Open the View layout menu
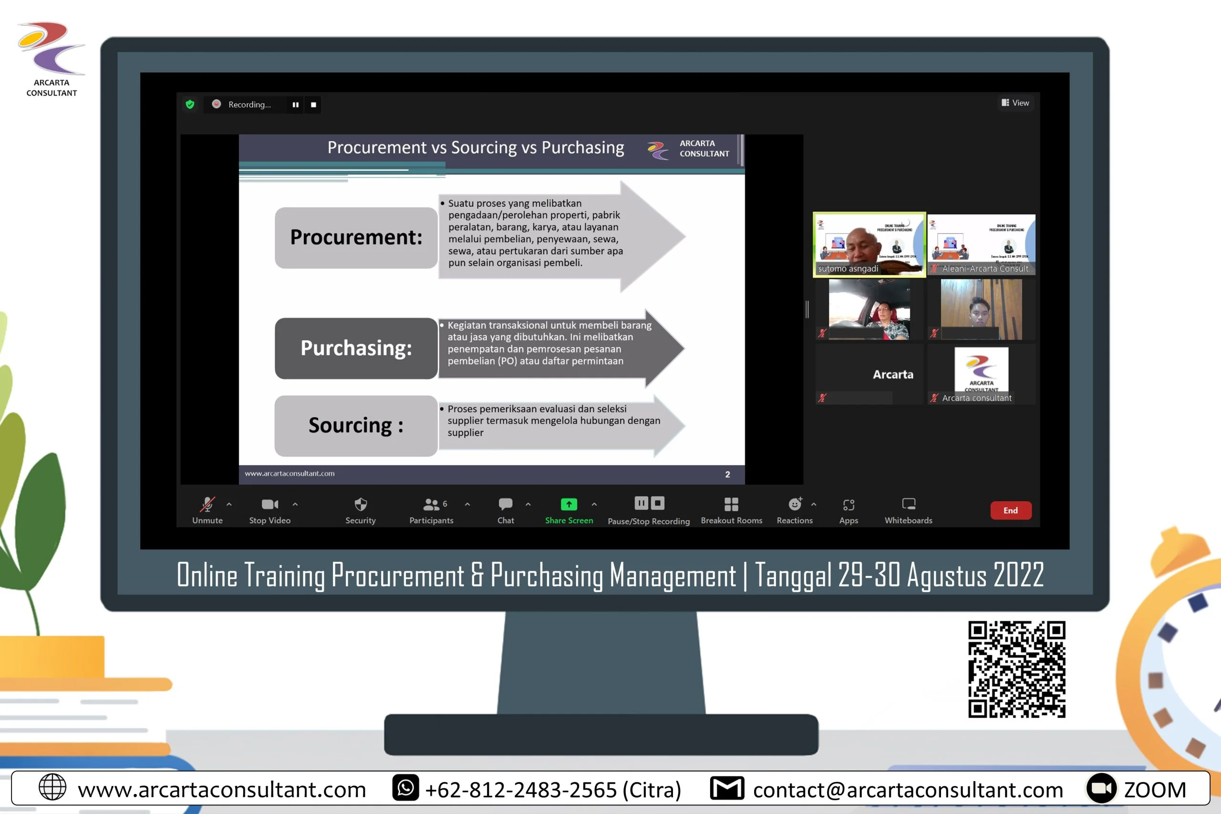 [1015, 103]
